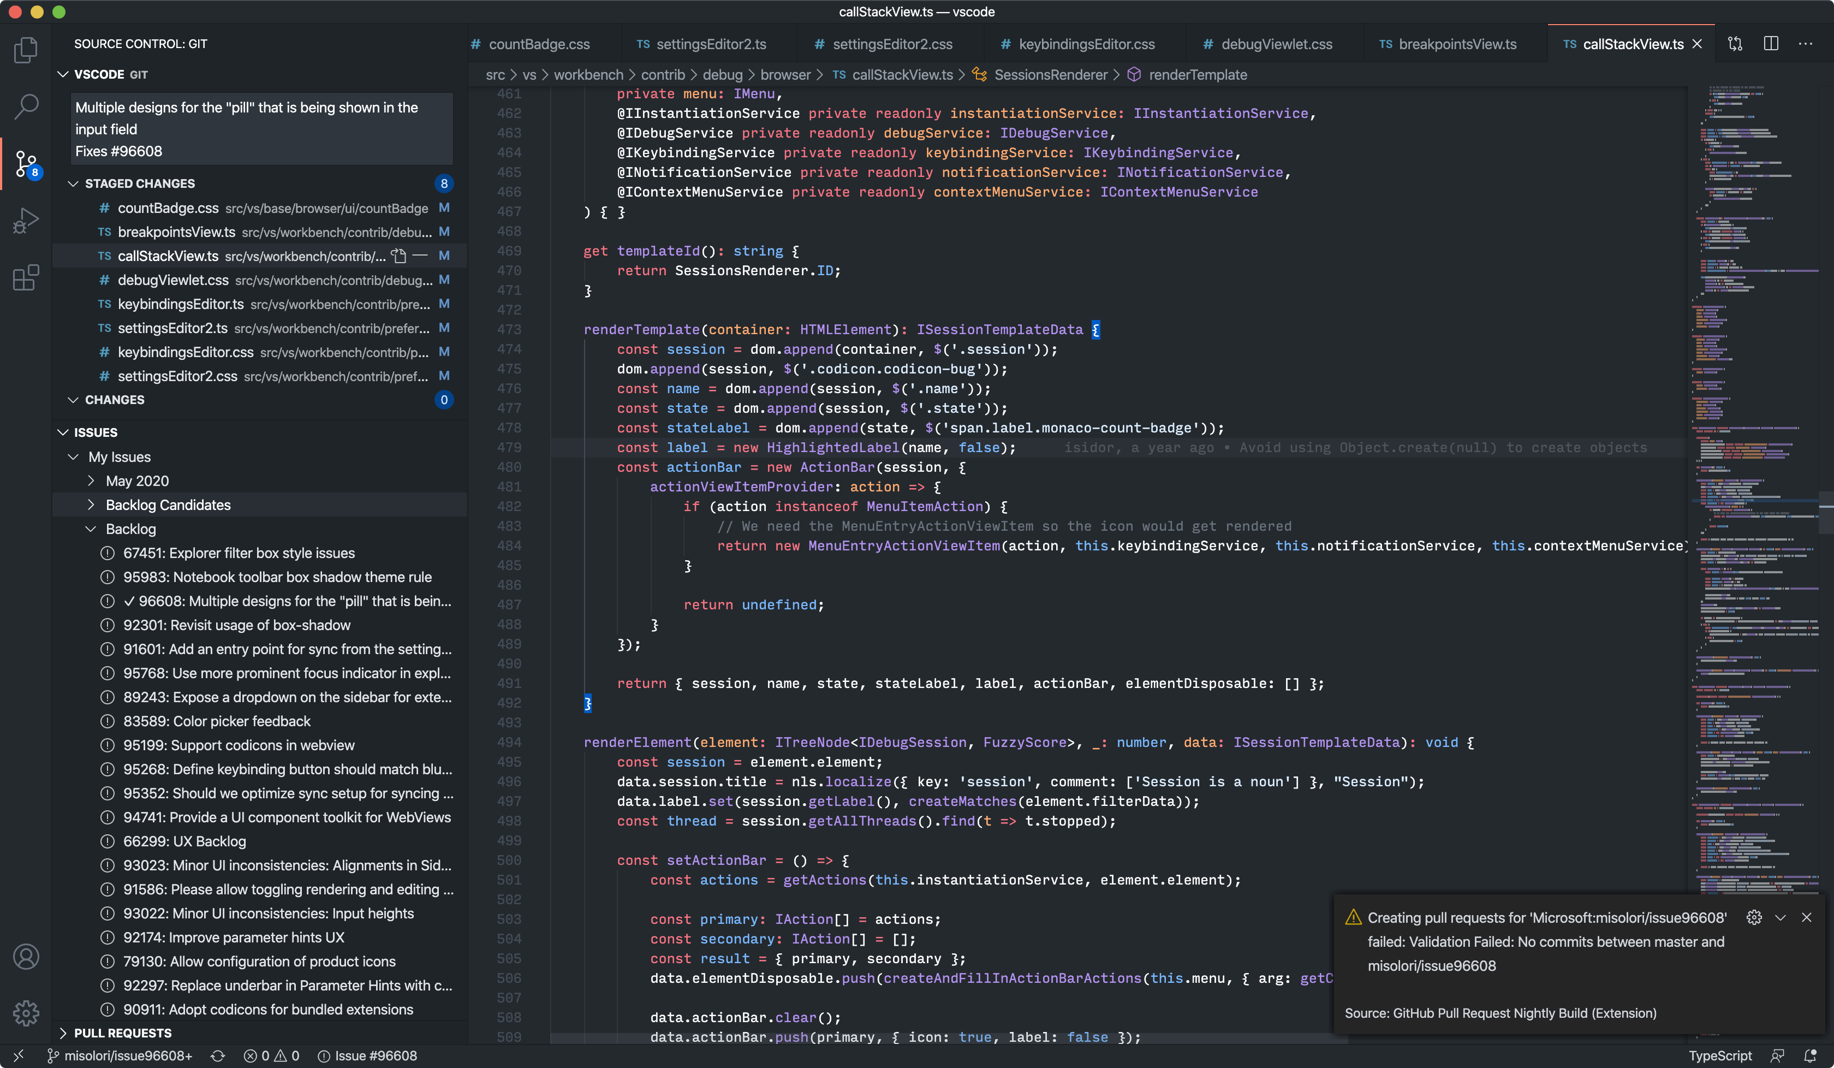Split the editor using the top-right icon

1770,44
